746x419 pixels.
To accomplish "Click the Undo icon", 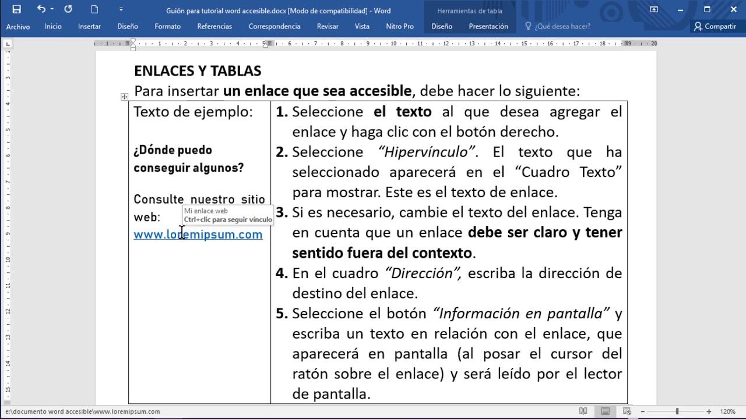I will coord(41,9).
